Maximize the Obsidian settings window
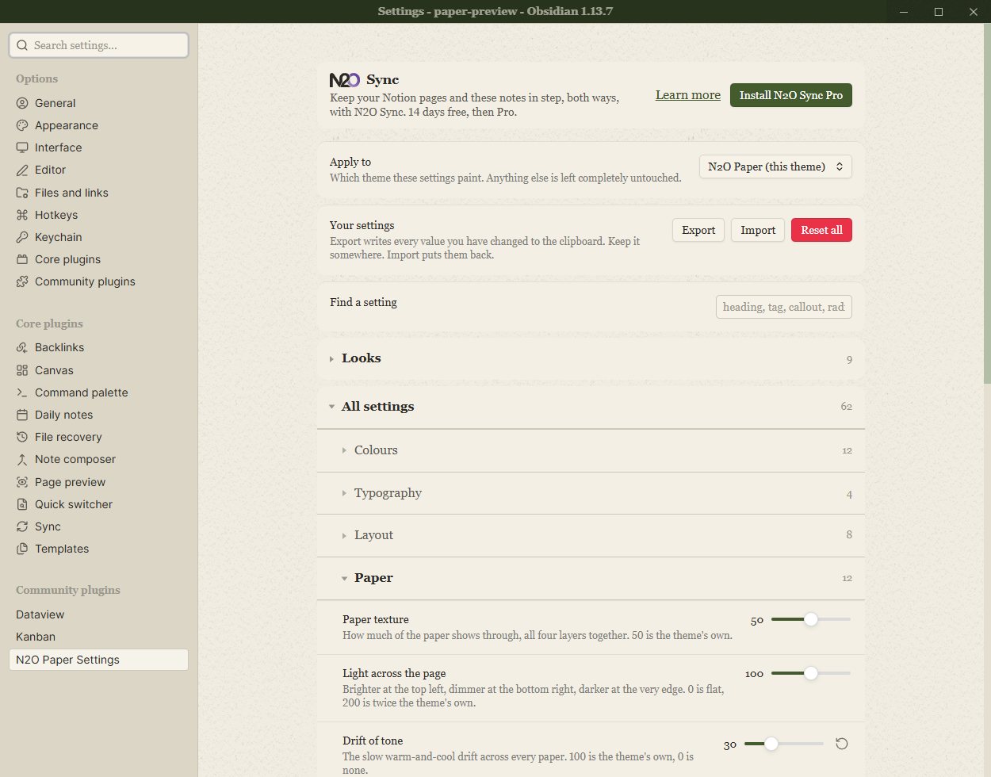Viewport: 991px width, 777px height. click(939, 11)
